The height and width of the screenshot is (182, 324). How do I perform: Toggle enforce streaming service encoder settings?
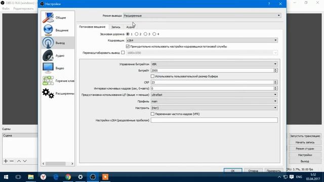(x=128, y=47)
